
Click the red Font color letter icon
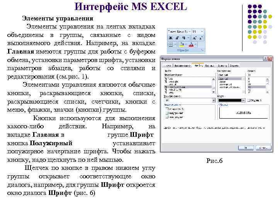click(191, 45)
